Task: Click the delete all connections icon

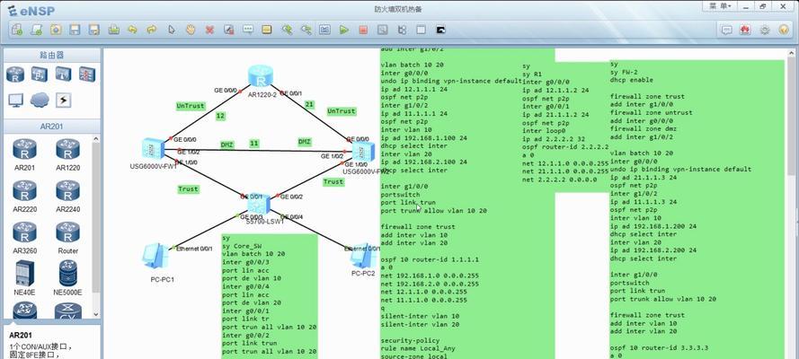Action: pos(229,30)
